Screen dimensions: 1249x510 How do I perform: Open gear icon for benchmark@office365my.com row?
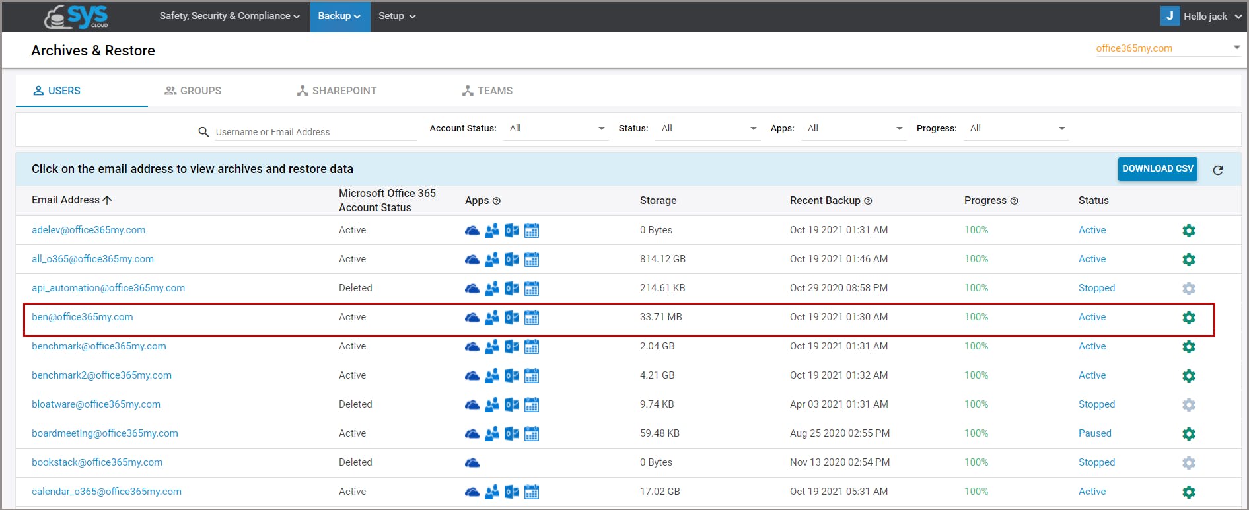point(1189,347)
